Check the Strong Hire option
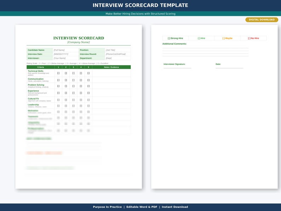281x211 pixels. (175, 38)
